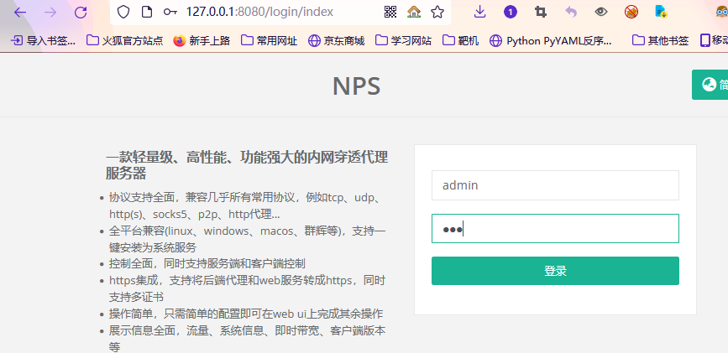Click the heading 一款轻量级、高性能 内网穿透代理服务器
Screen dimensions: 728x353
pos(247,165)
